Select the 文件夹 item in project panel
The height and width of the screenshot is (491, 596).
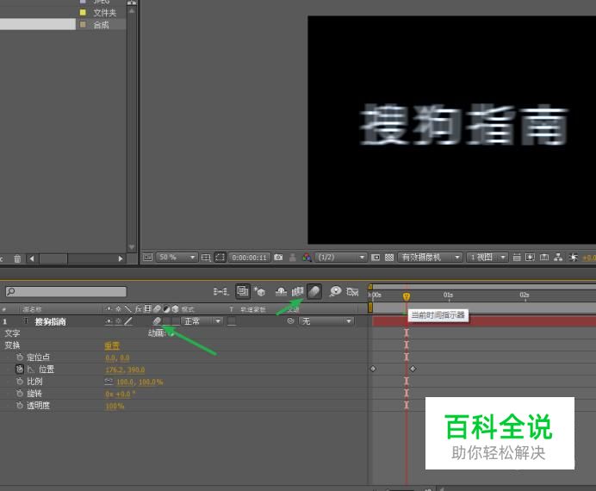click(x=104, y=13)
